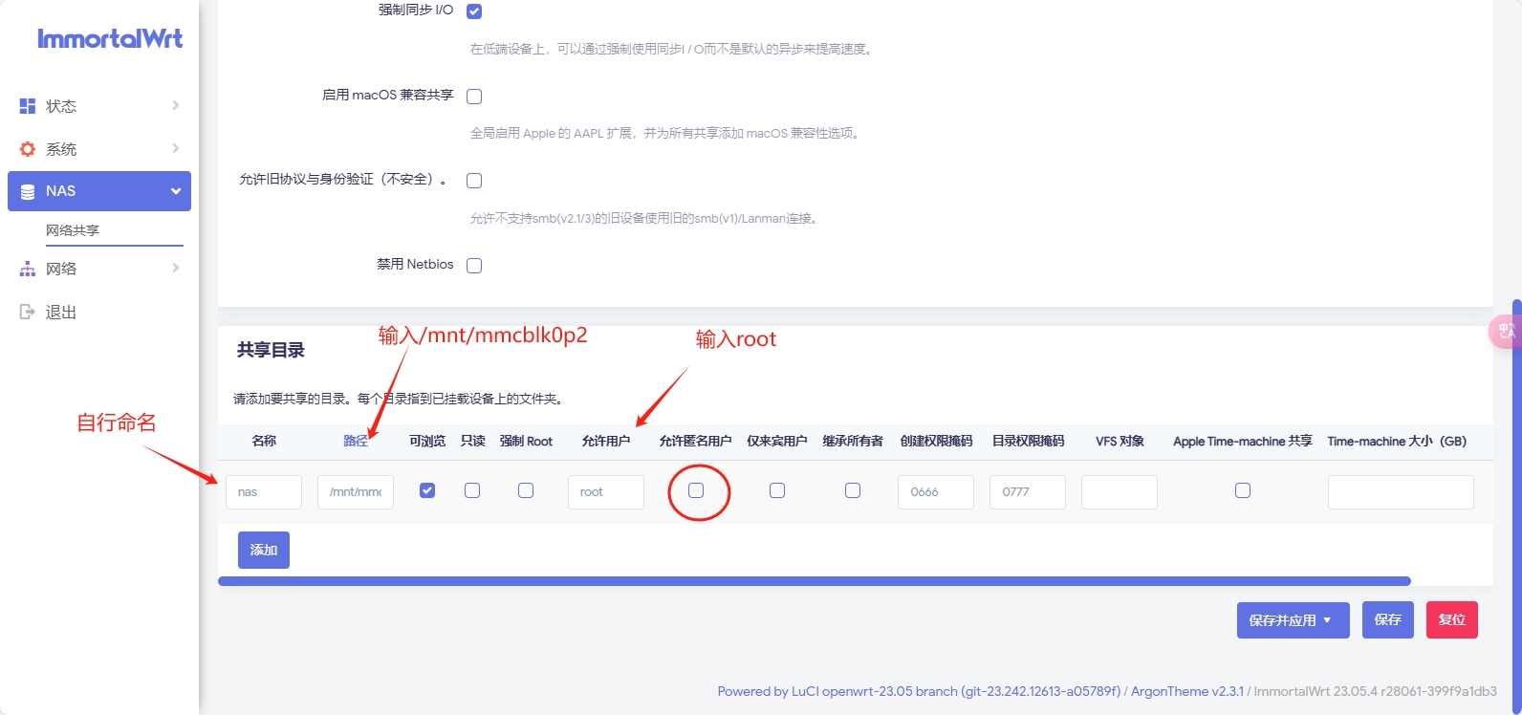This screenshot has height=715, width=1522.
Task: Open the 状态 menu item
Action: coord(99,106)
